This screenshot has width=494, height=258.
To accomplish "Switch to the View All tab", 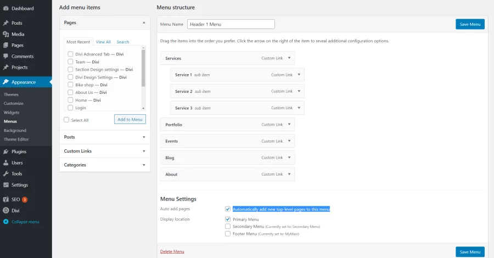I will coord(103,42).
